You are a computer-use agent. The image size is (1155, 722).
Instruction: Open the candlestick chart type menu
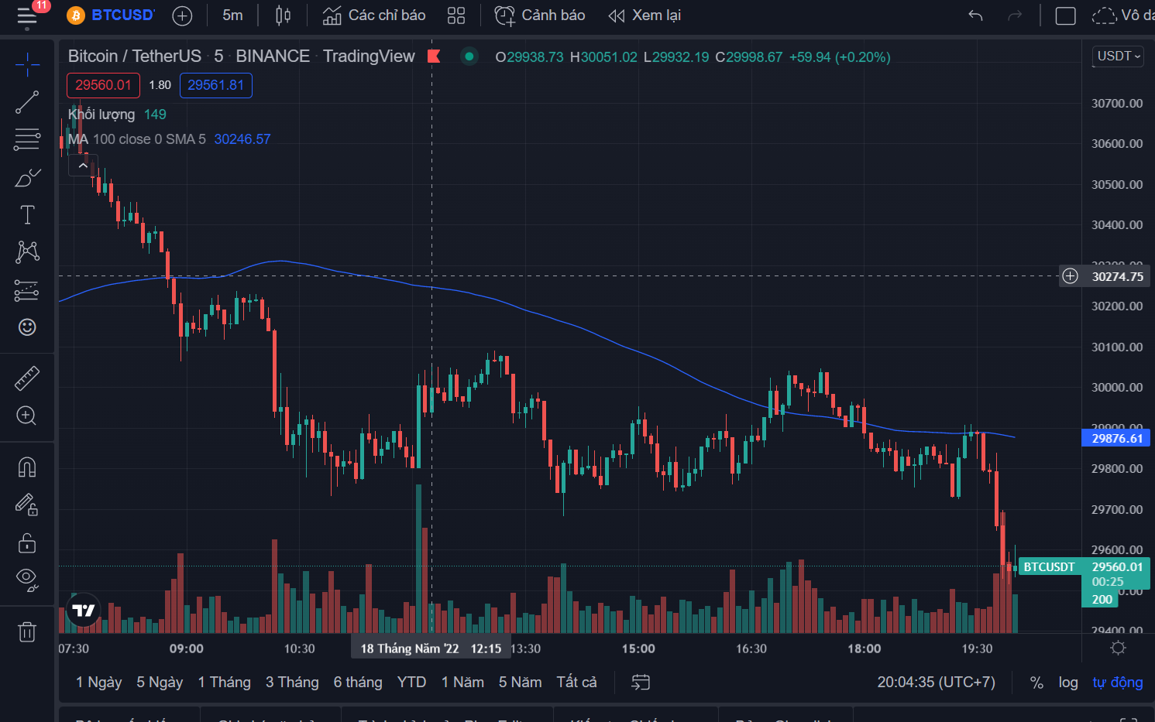pos(284,15)
